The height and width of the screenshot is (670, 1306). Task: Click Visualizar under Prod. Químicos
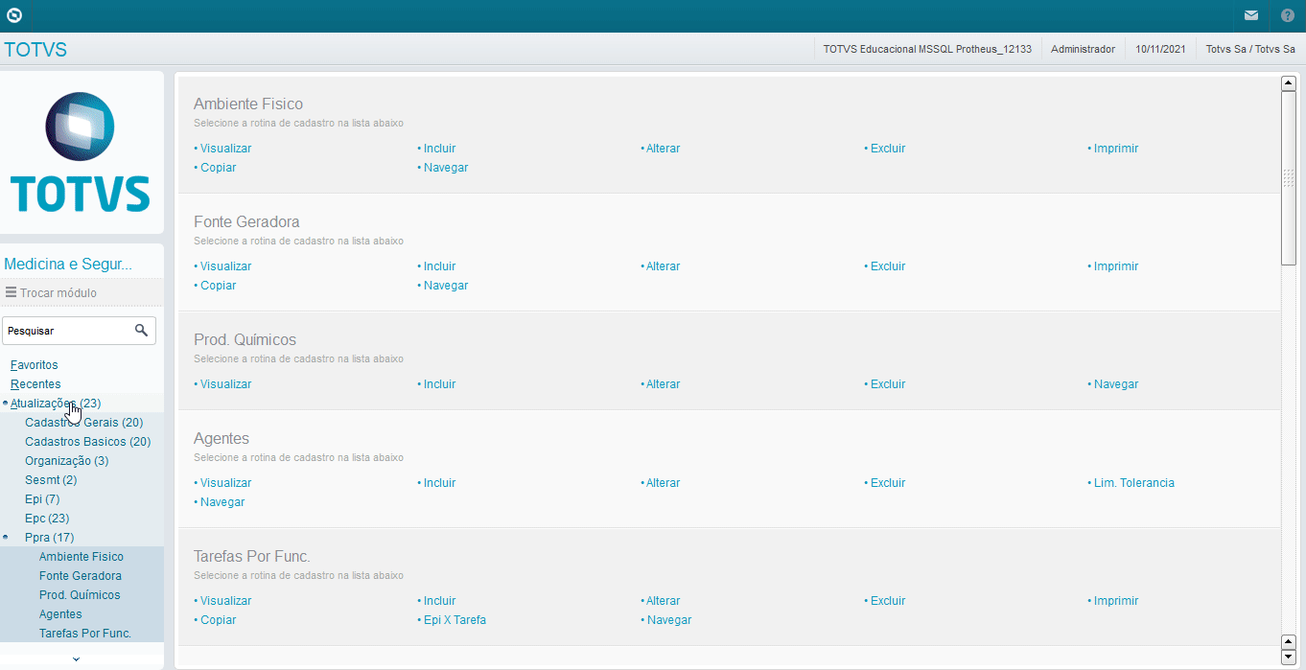[225, 384]
